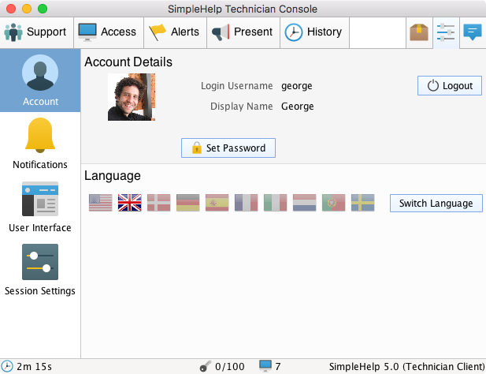
Task: Open the Support tab
Action: coord(36,32)
